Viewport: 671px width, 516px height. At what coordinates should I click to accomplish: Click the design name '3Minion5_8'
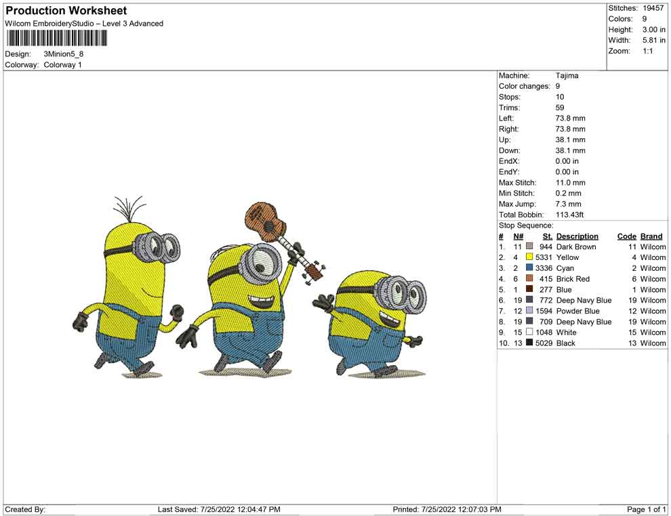click(x=63, y=54)
